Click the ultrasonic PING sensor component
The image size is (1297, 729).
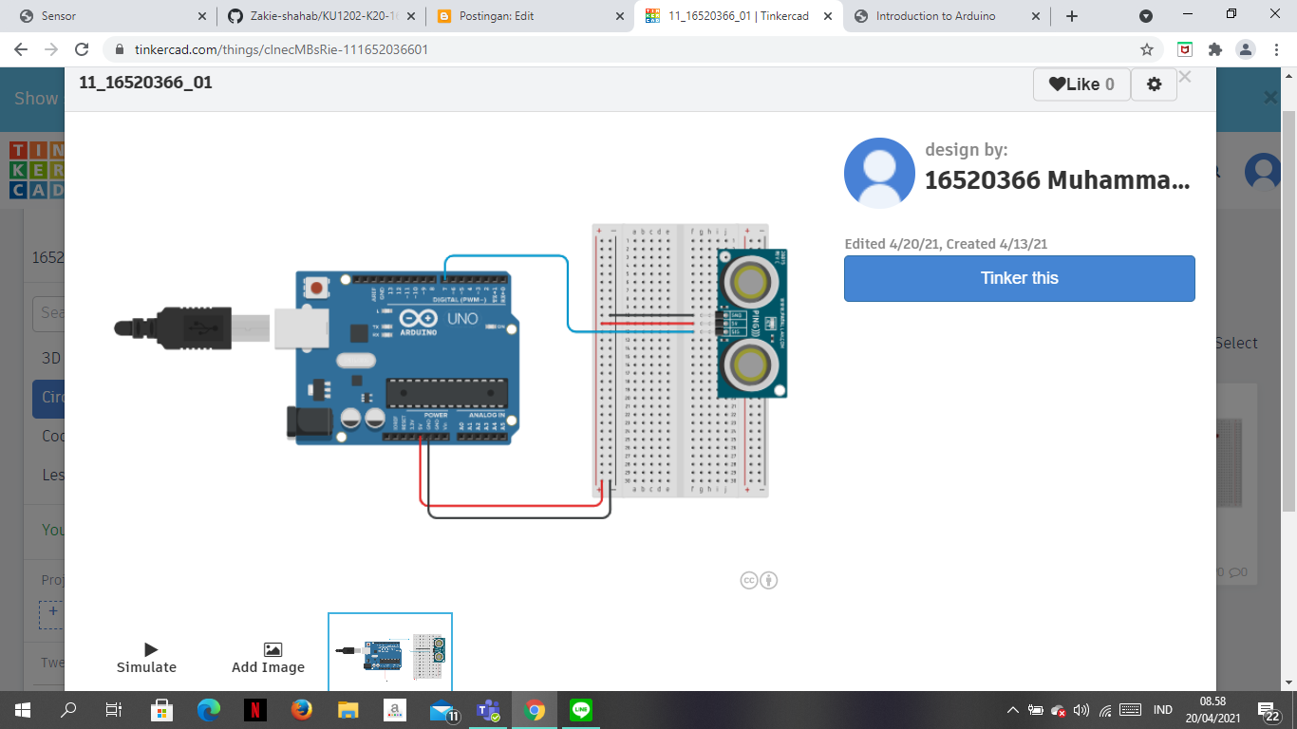[x=751, y=323]
